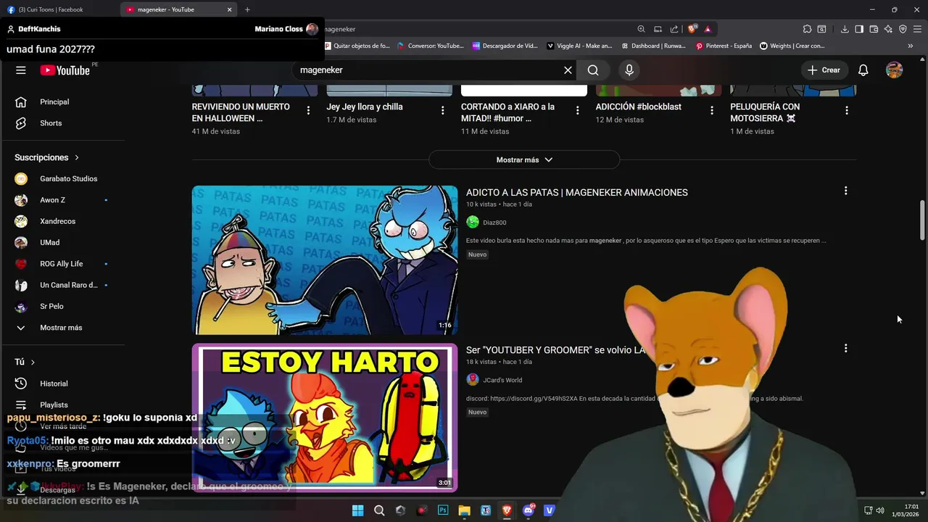Click the browser zoom magnifier icon

[641, 29]
